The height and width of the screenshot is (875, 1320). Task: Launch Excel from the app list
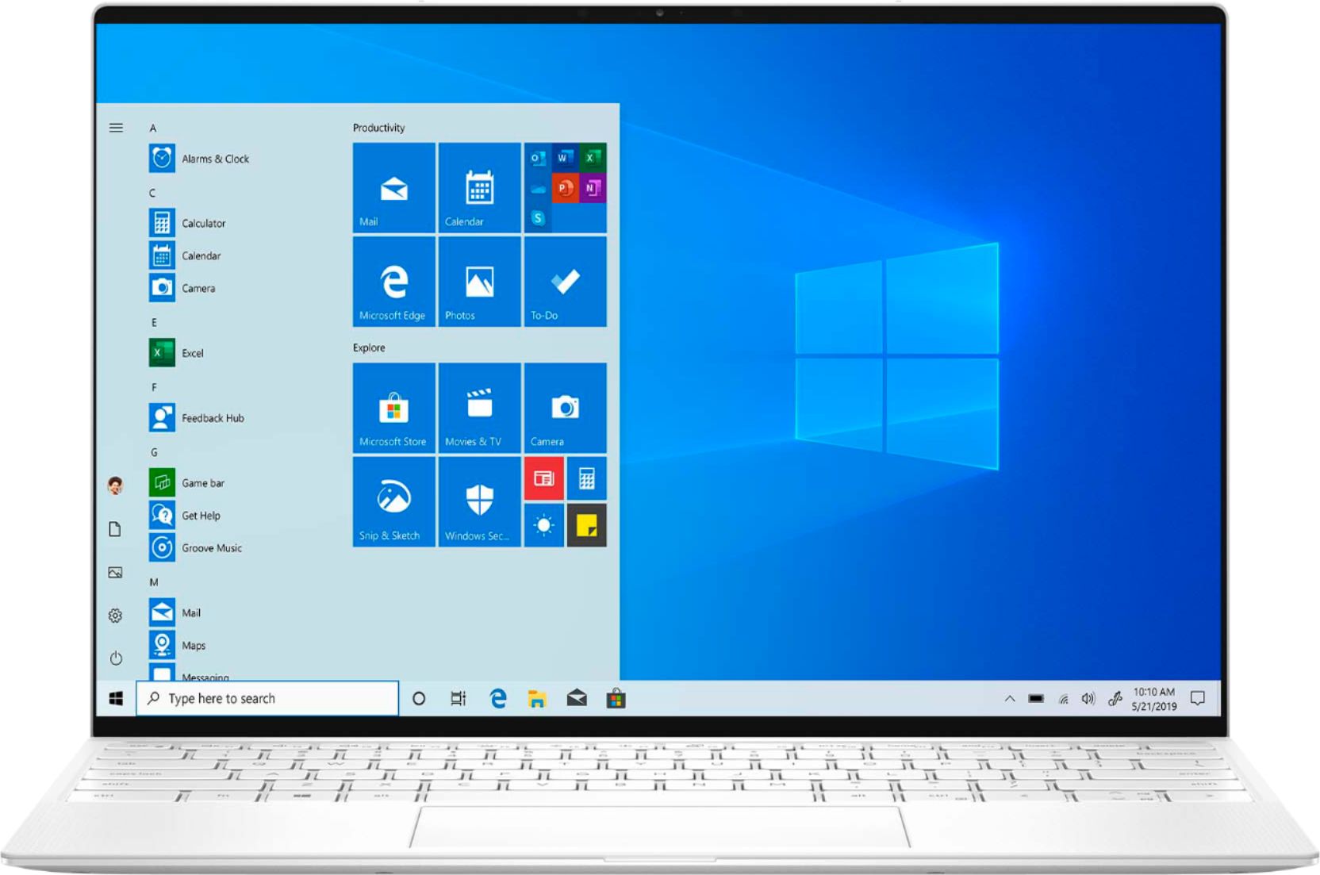(x=177, y=353)
